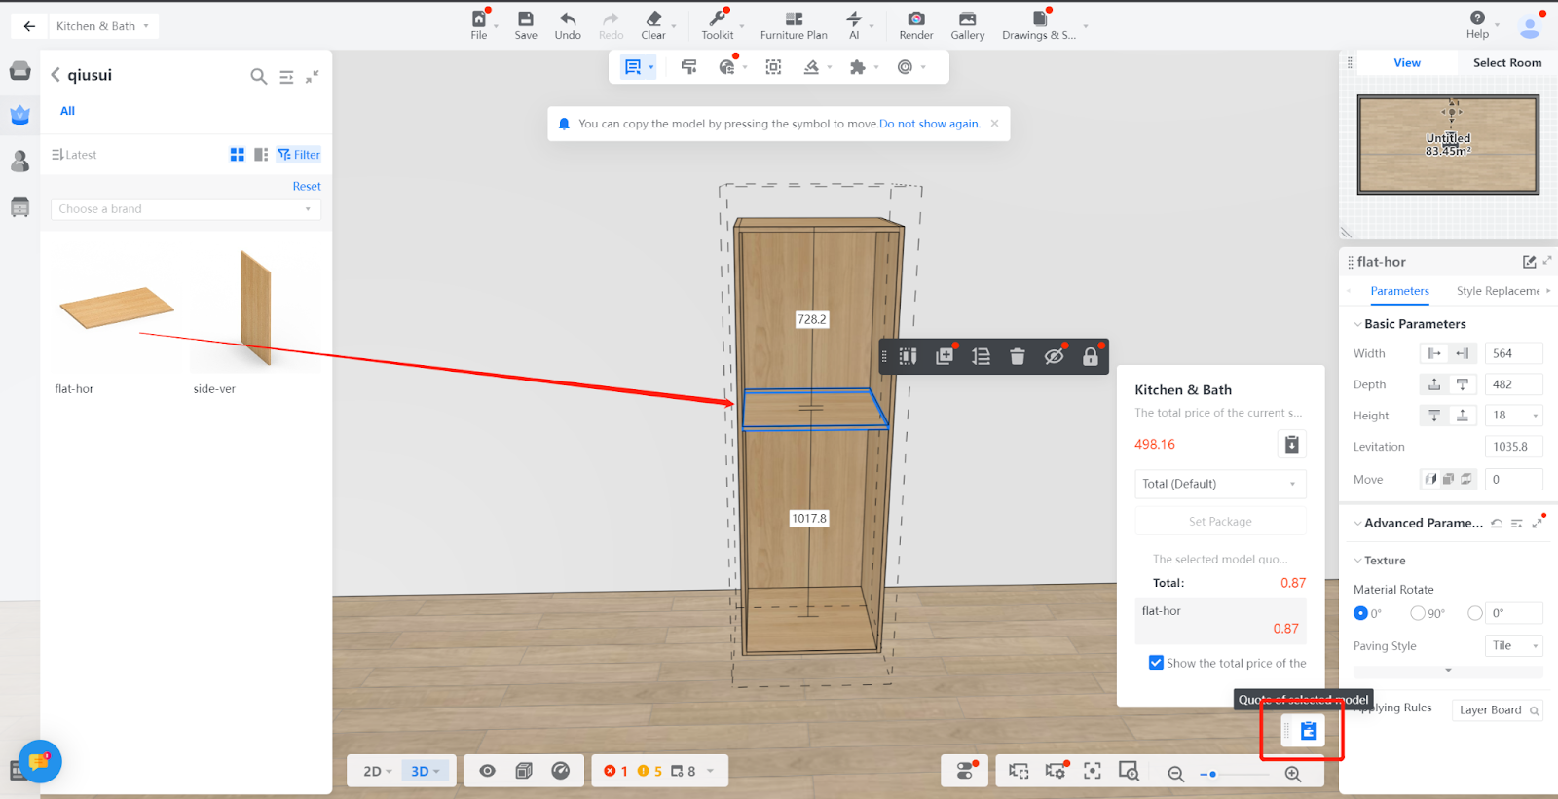Expand the Total (Default) dropdown
Screen dimensions: 1558x799
[x=1220, y=484]
